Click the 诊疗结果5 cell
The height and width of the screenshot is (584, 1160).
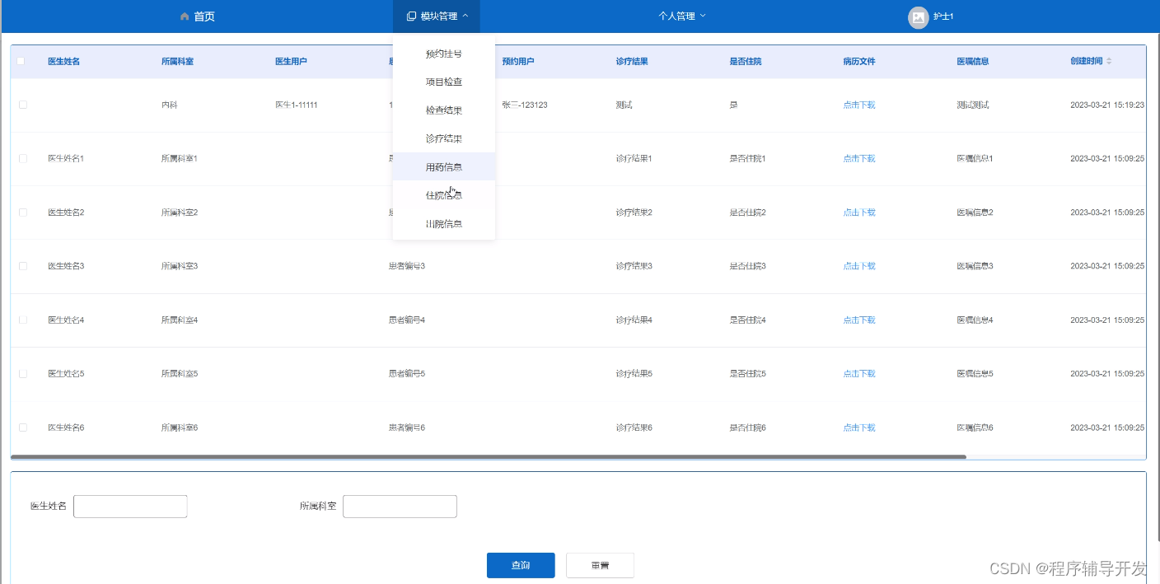tap(634, 374)
